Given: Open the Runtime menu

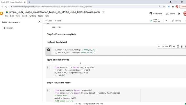Looking at the screenshot, I should tap(32, 16).
